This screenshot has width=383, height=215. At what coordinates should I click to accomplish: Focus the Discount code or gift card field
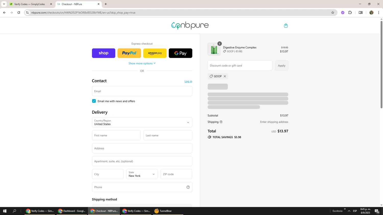pos(240,65)
